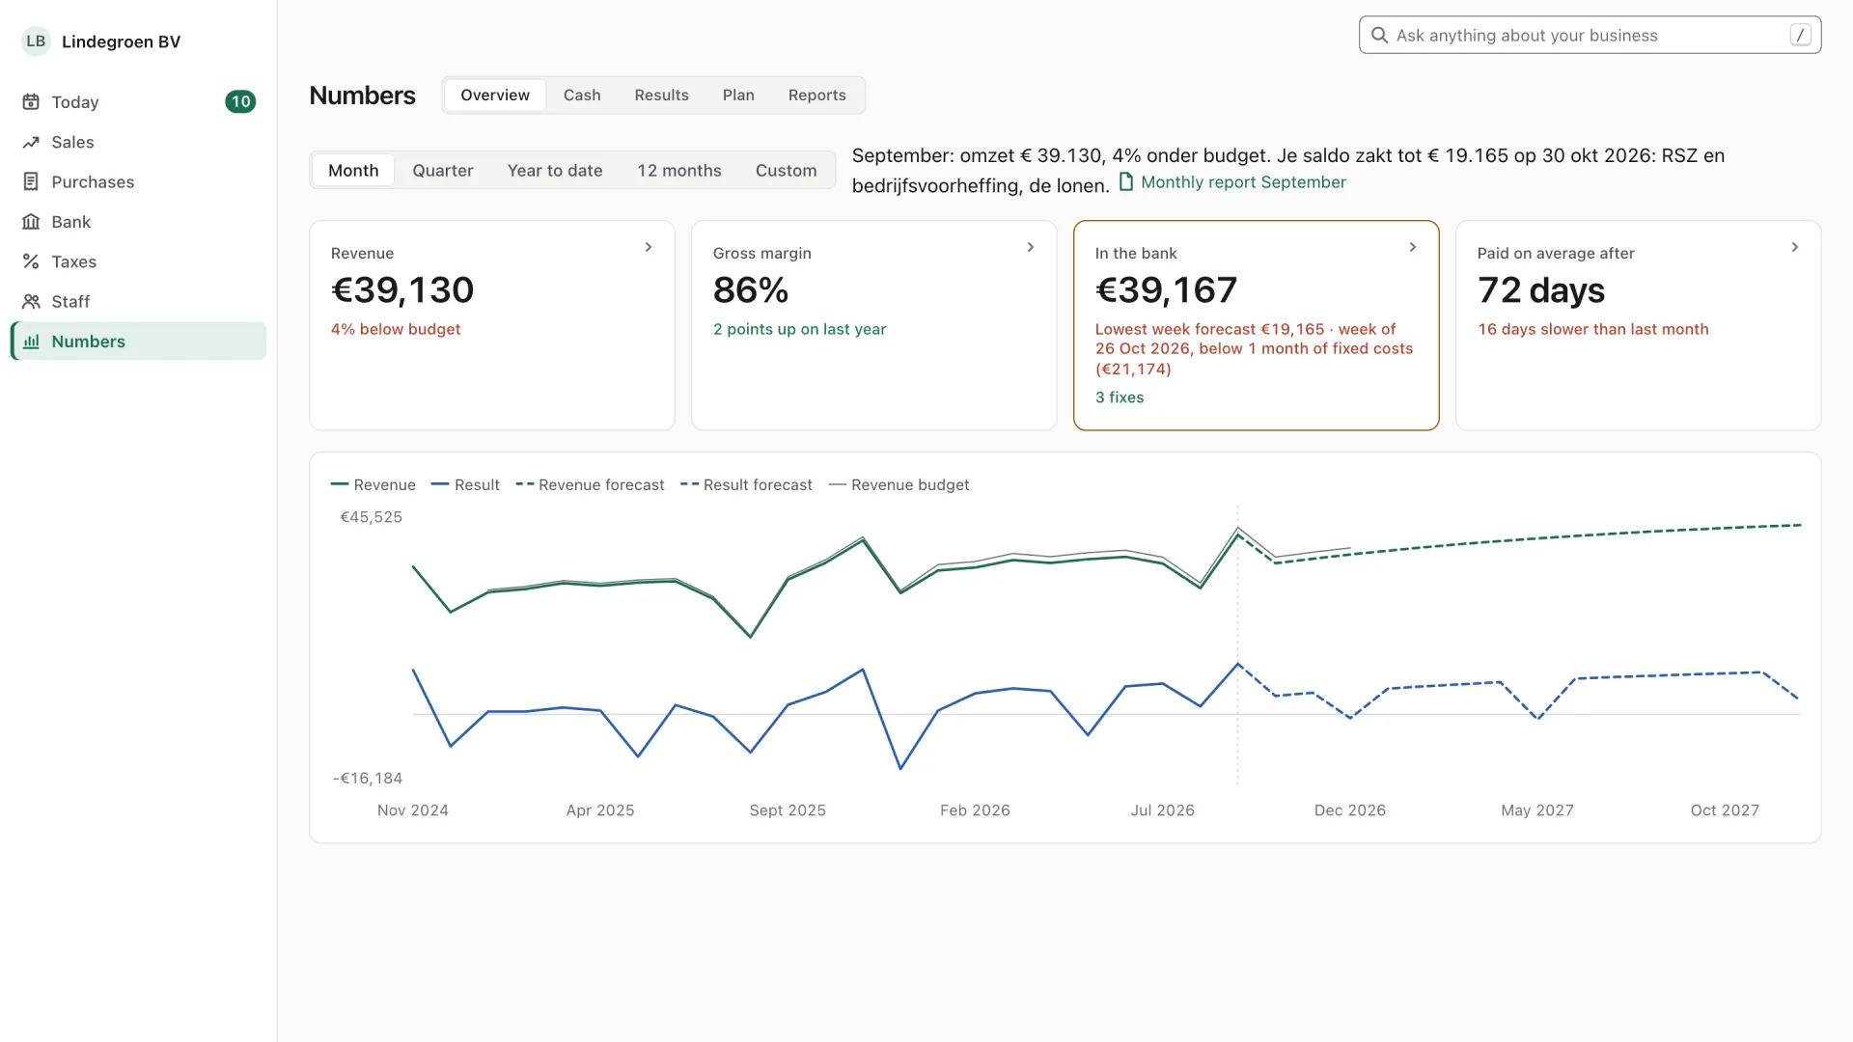Expand the Gross margin card chevron
Image resolution: width=1853 pixels, height=1042 pixels.
point(1031,248)
